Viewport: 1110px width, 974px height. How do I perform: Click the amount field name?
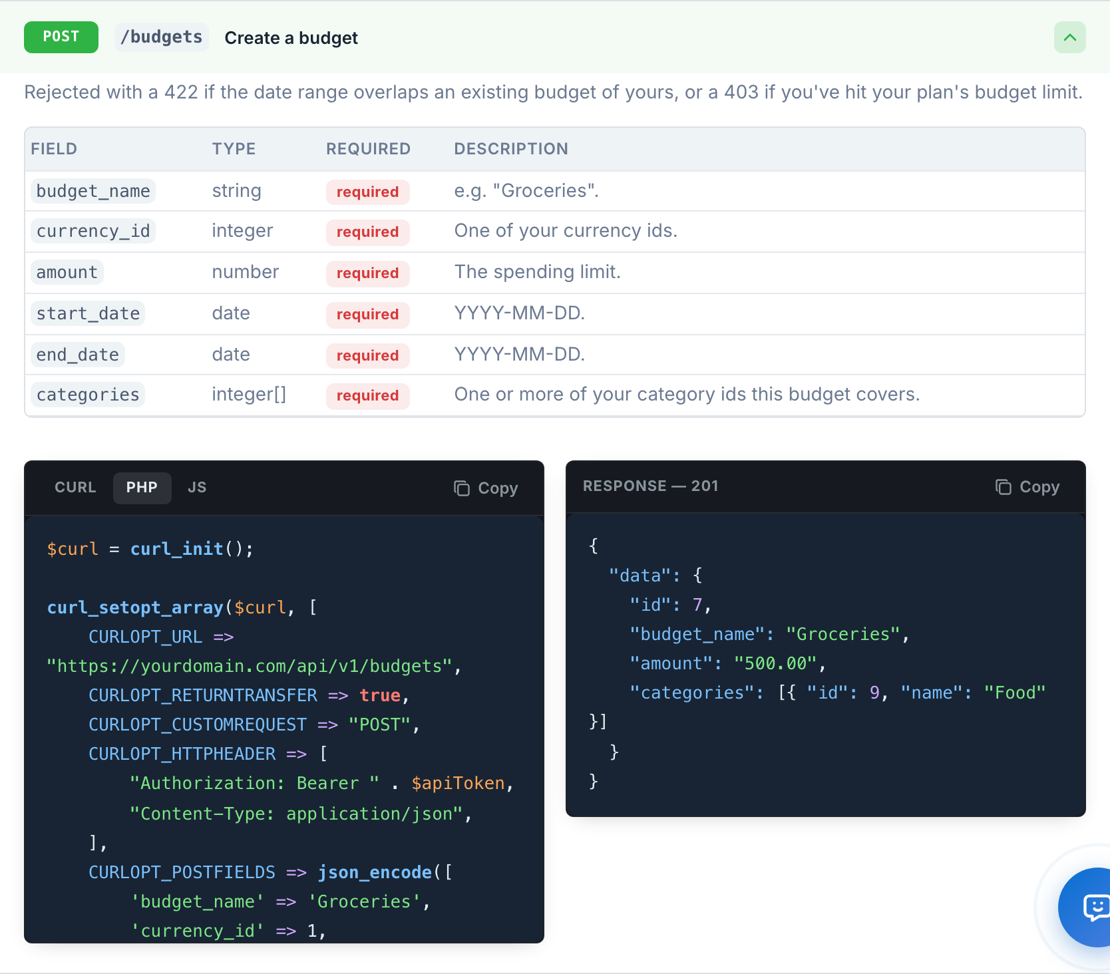(x=67, y=273)
